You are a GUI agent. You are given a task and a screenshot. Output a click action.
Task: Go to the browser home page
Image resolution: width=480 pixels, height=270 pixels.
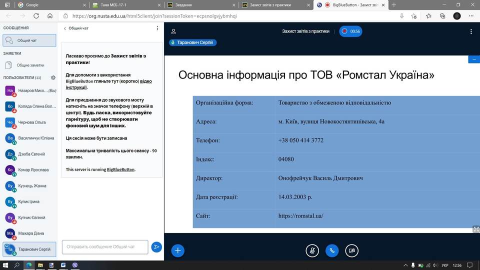pos(50,16)
